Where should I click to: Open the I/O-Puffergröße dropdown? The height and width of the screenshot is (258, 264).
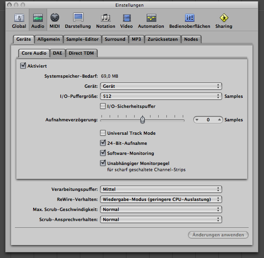click(x=161, y=96)
